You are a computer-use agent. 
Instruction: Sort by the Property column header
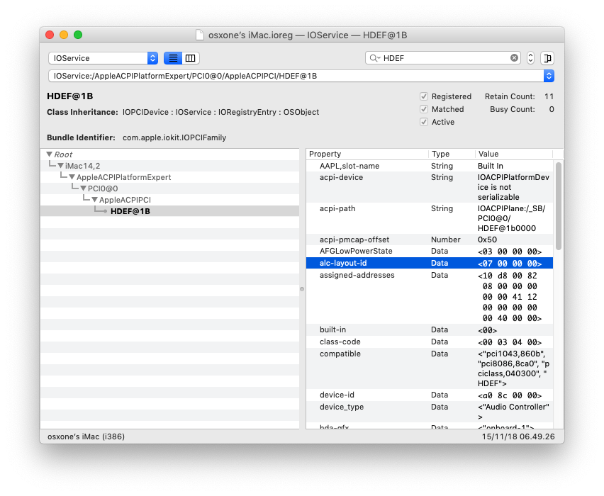pos(367,154)
